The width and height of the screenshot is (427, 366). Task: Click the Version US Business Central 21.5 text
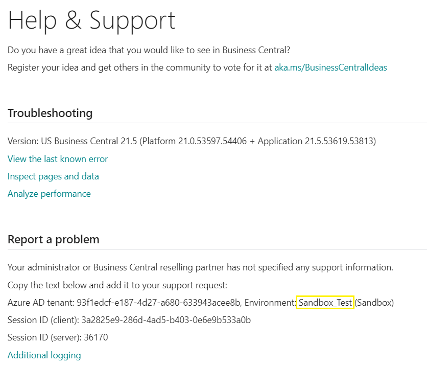pos(72,141)
